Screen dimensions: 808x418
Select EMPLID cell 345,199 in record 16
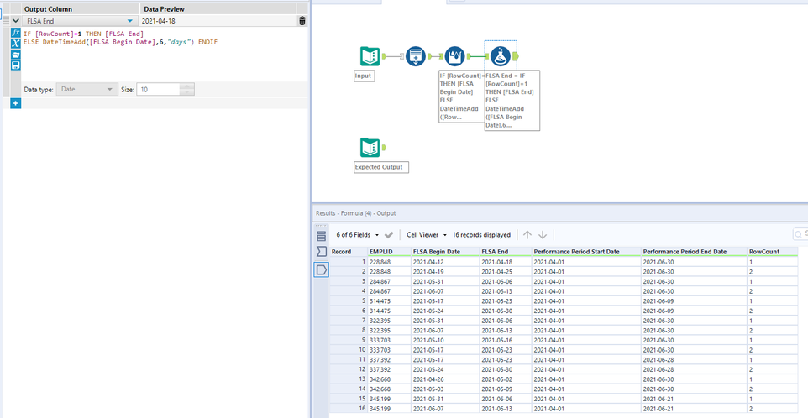389,408
